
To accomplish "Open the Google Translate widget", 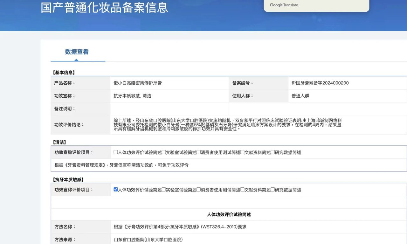I will 316,5.
